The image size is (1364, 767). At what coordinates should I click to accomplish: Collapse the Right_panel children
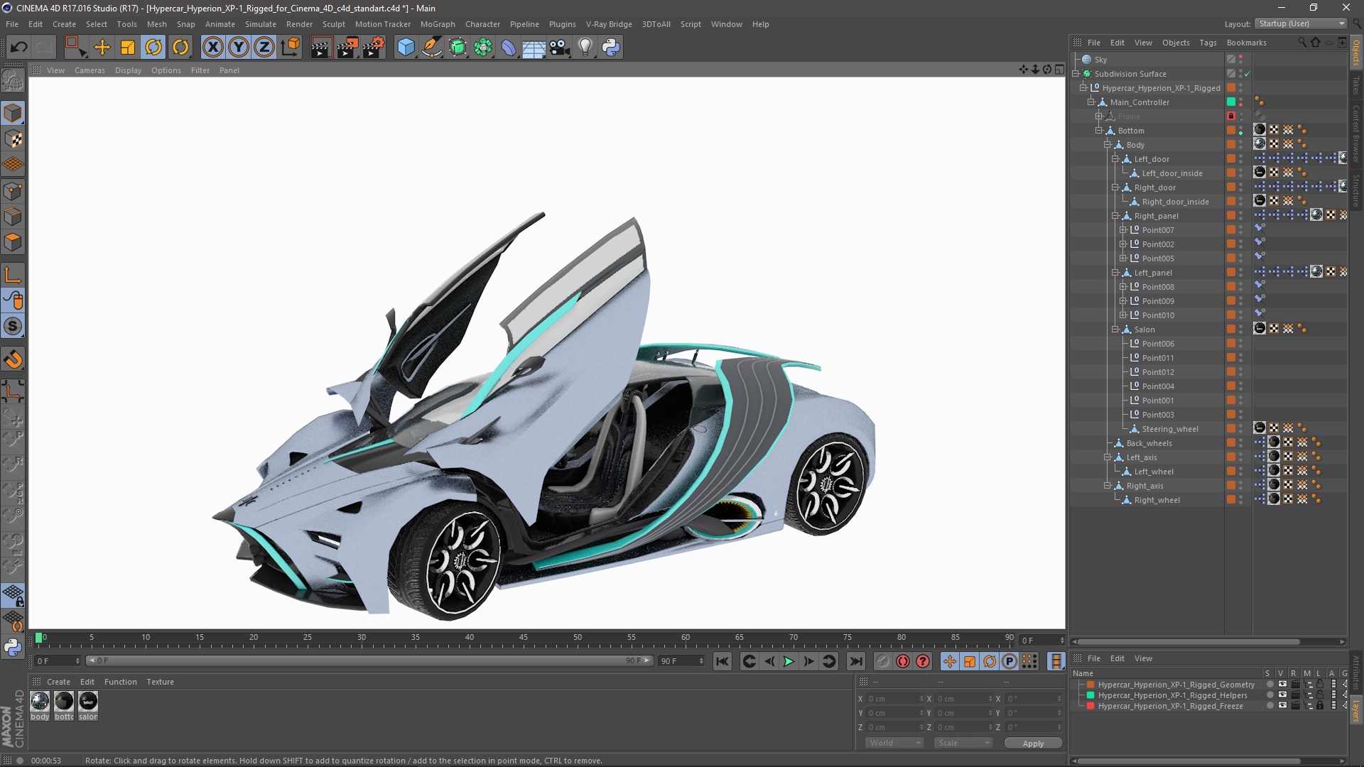pyautogui.click(x=1115, y=216)
